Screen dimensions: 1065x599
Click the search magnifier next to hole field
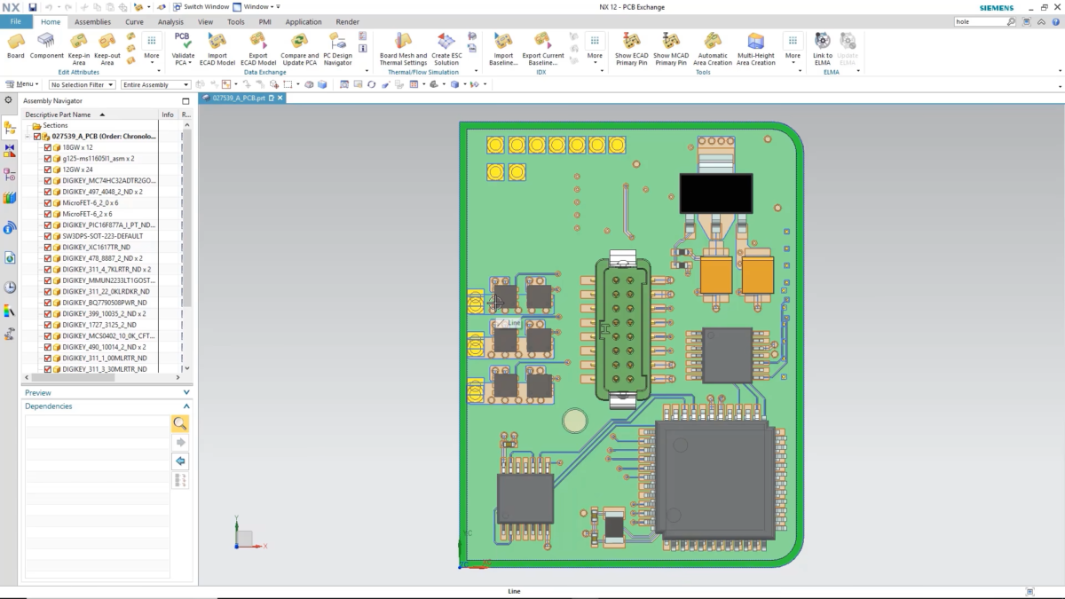[x=1012, y=21]
